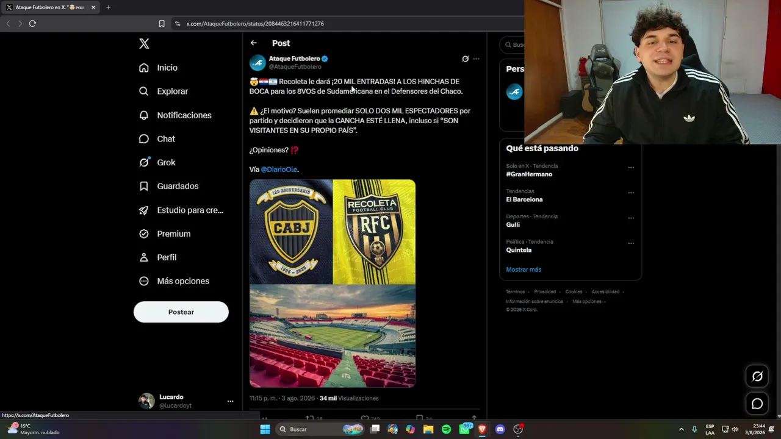Open Grok from the sidebar
The height and width of the screenshot is (439, 781).
tap(157, 162)
